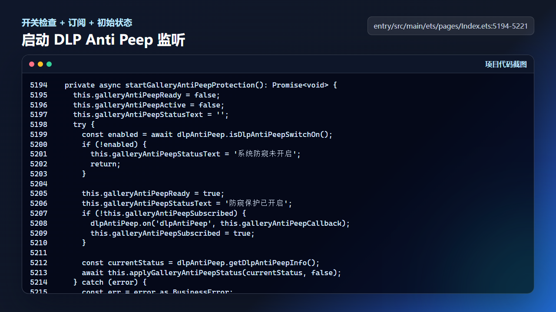Click line 'this.galleryAntiPeepSubscribed = true;'
This screenshot has width=556, height=312.
click(x=172, y=233)
